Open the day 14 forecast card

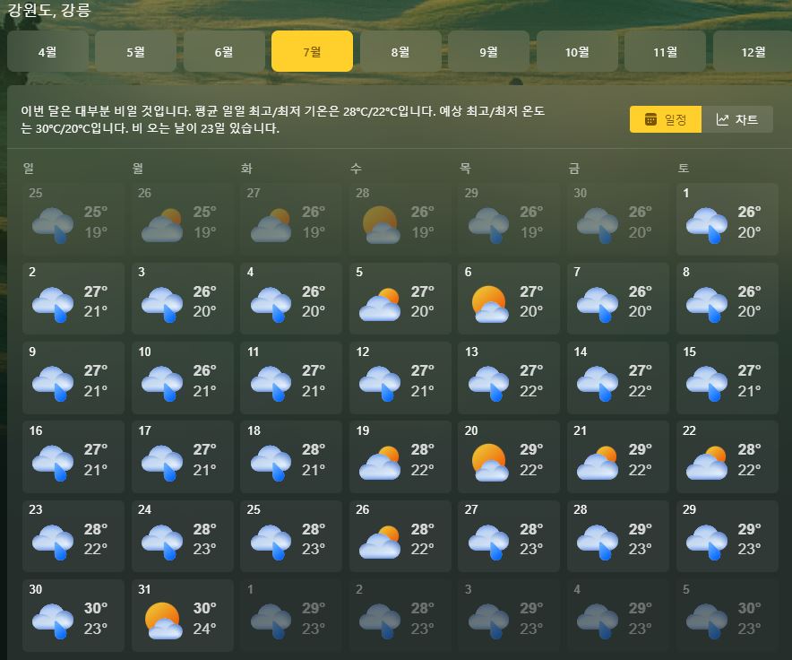618,378
